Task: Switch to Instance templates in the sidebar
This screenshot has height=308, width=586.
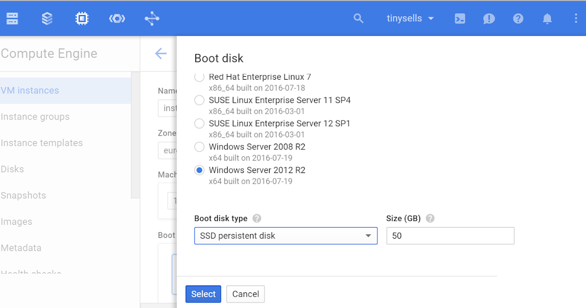Action: click(42, 143)
